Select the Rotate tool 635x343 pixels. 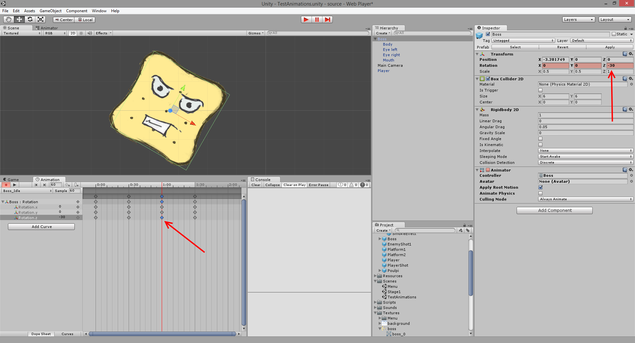pyautogui.click(x=30, y=19)
